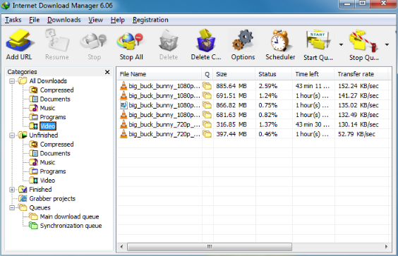Click queue folder icon on 397.44 MB row
Viewport: 398px width, 256px height.
tap(207, 134)
